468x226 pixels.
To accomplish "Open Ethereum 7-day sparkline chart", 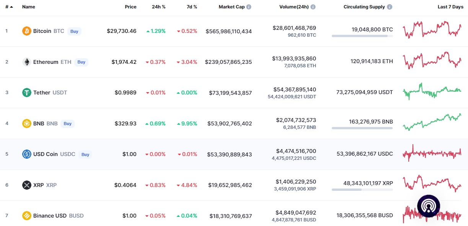I will click(432, 60).
